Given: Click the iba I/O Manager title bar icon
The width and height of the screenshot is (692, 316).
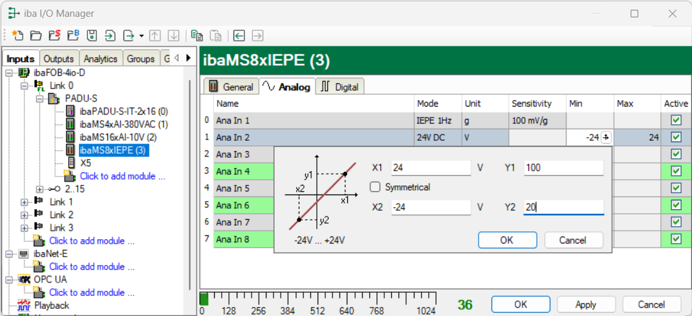Looking at the screenshot, I should coord(14,14).
